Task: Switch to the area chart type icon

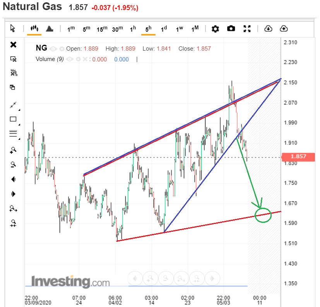Action: pyautogui.click(x=50, y=29)
